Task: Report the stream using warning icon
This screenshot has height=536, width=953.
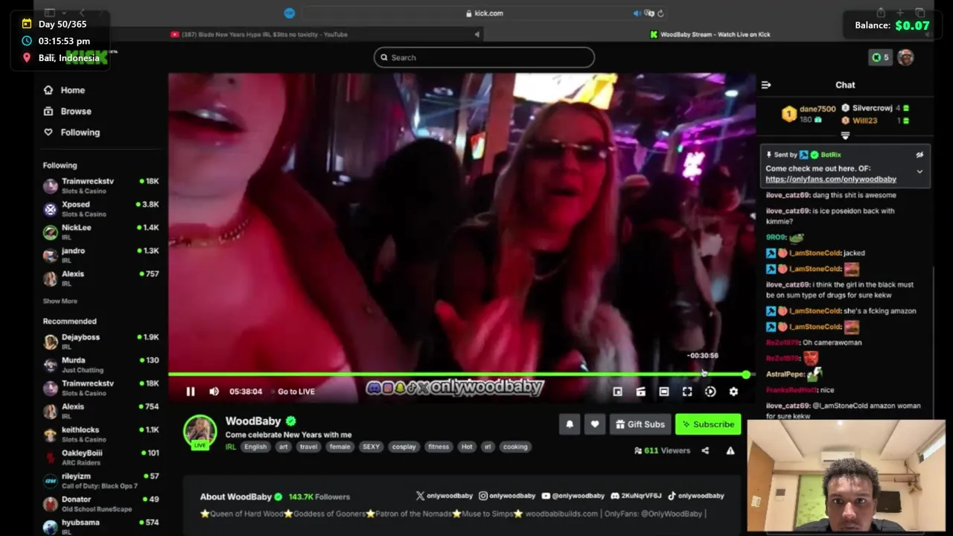Action: [730, 450]
